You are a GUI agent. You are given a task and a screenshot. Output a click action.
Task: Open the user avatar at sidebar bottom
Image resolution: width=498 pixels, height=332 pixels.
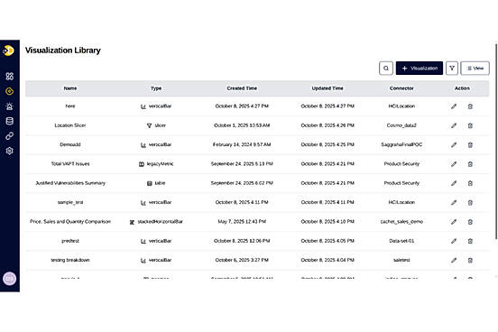click(x=10, y=279)
